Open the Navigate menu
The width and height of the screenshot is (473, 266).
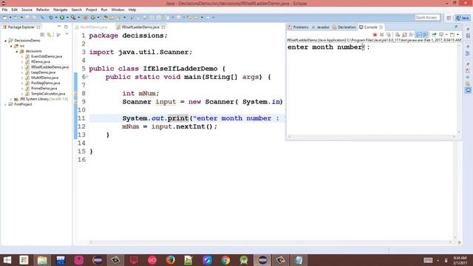click(61, 10)
